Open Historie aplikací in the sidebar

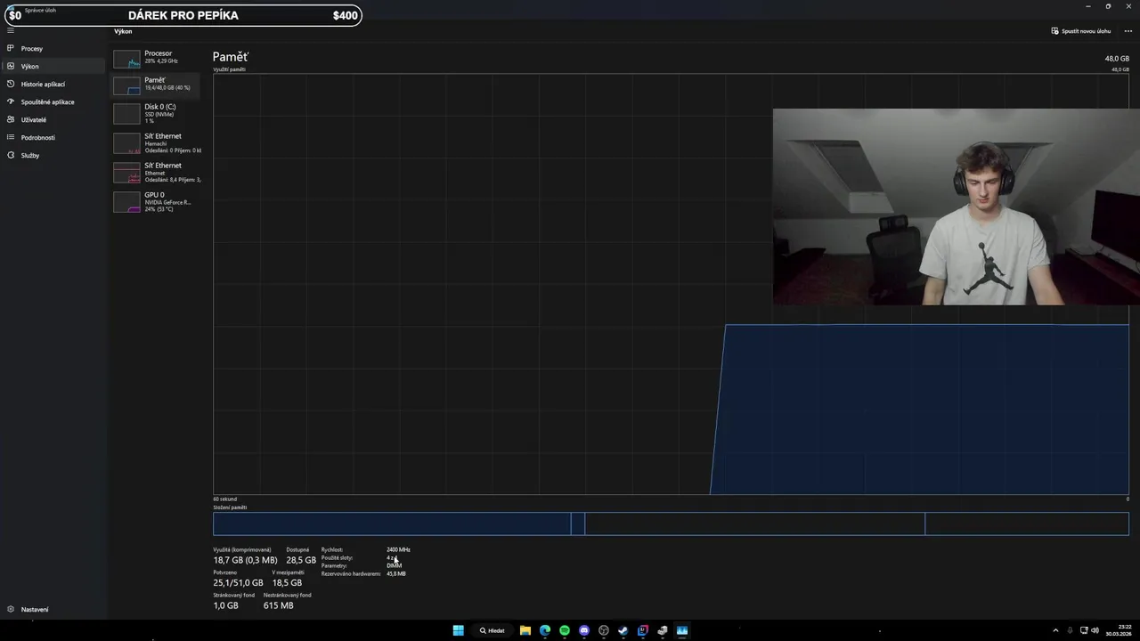(x=52, y=84)
